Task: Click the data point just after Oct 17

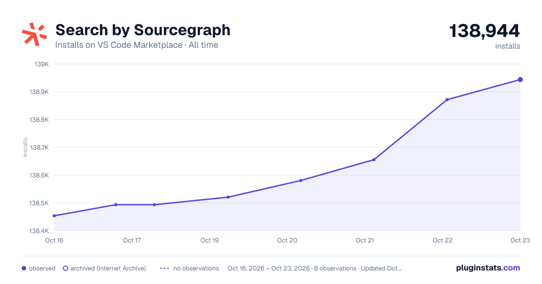Action: [x=154, y=205]
